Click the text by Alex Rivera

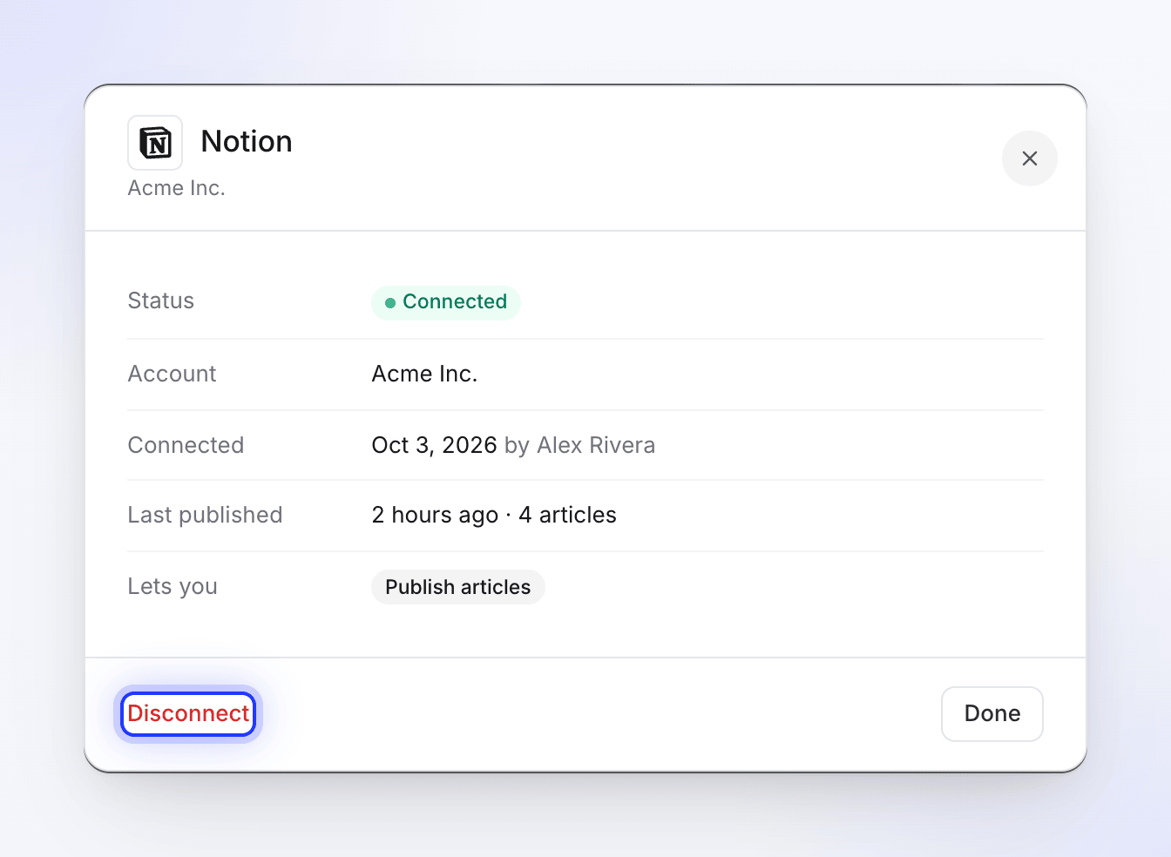point(579,446)
